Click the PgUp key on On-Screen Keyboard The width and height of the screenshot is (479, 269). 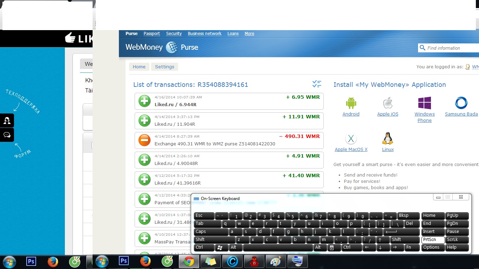pos(457,216)
